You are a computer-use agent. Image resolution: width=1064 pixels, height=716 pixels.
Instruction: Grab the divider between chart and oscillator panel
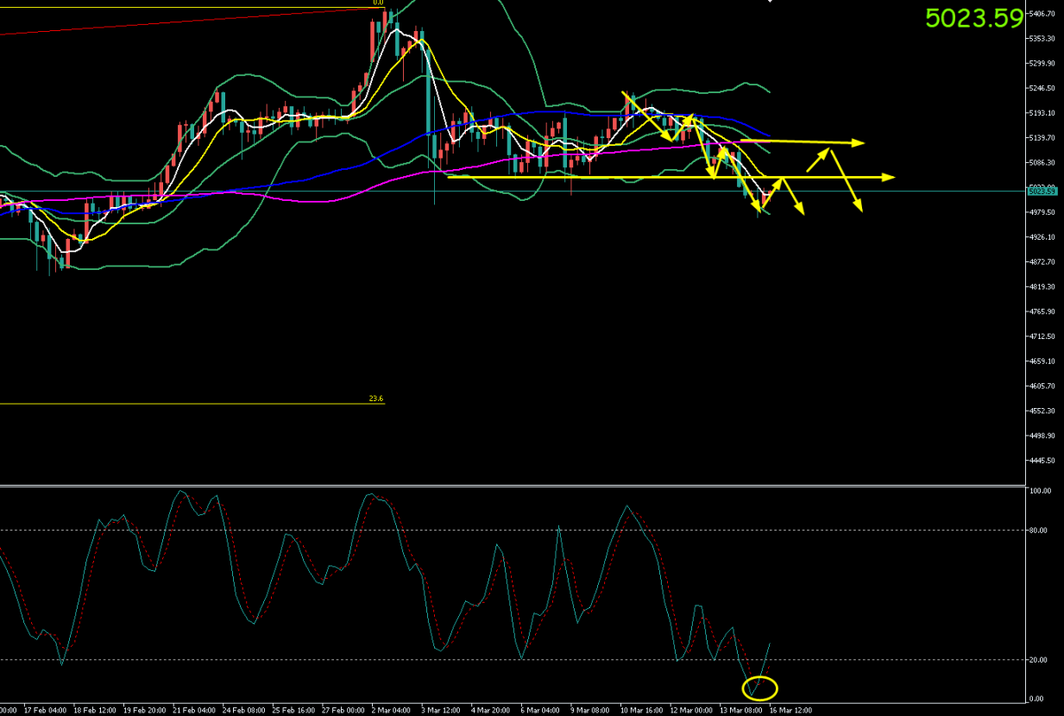[518, 485]
